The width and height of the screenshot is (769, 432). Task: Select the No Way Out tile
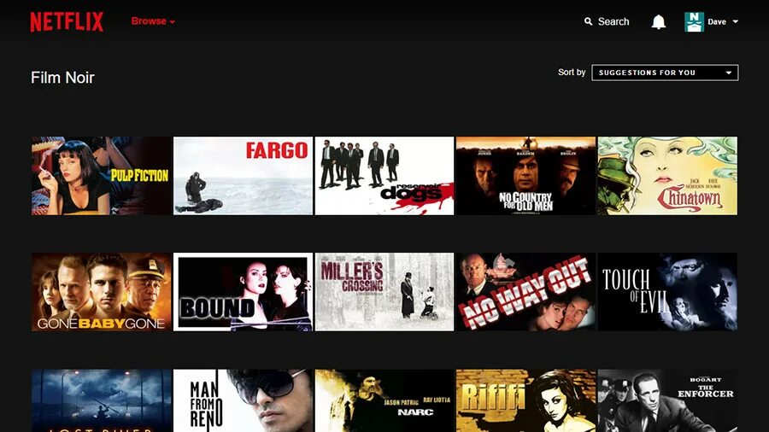[x=525, y=292]
